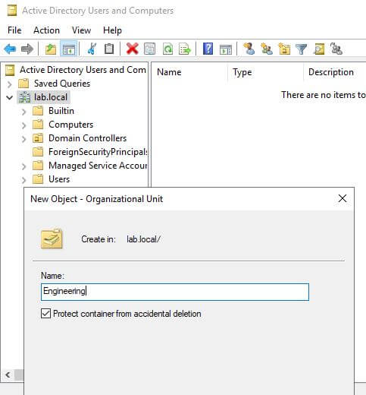Collapse the lab.local domain node
The image size is (366, 395).
[x=9, y=97]
